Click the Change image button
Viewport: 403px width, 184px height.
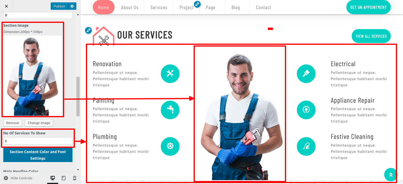coord(39,123)
